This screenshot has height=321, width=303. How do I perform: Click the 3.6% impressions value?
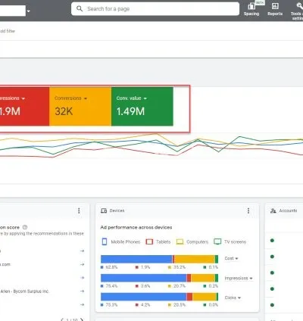pyautogui.click(x=145, y=286)
